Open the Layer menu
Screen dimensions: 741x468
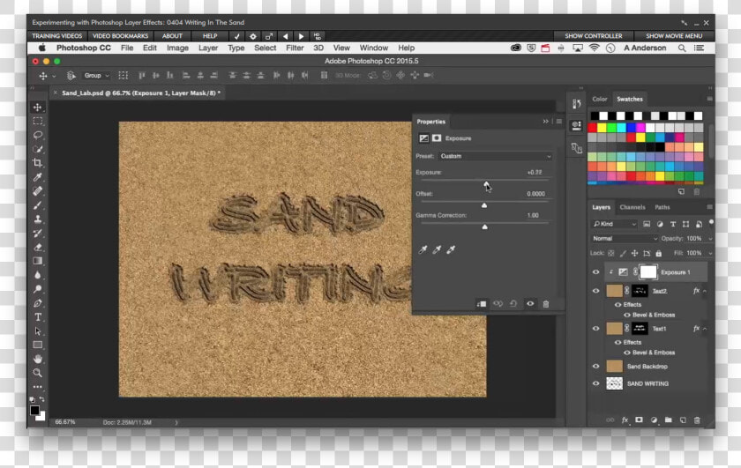pos(208,48)
